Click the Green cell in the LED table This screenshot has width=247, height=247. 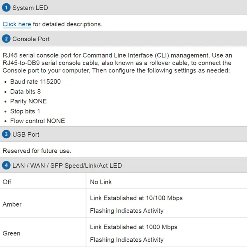(x=12, y=233)
